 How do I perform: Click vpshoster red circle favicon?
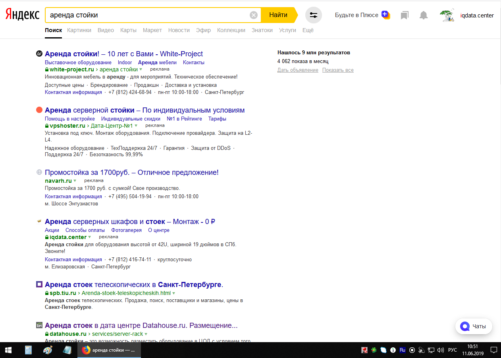[x=39, y=110]
